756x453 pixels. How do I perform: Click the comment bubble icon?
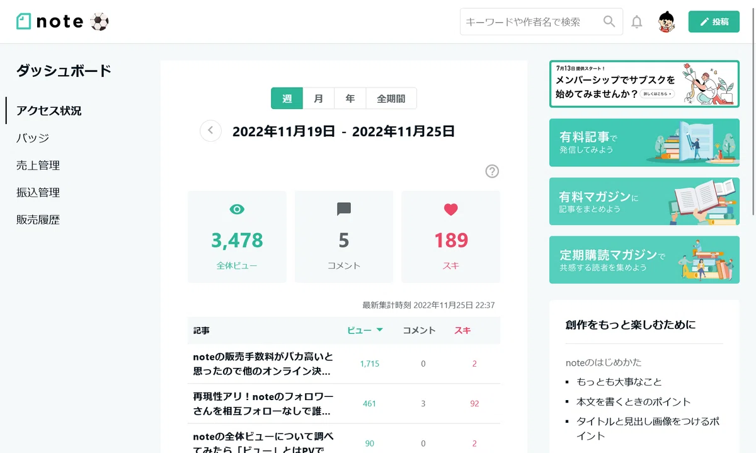(344, 209)
